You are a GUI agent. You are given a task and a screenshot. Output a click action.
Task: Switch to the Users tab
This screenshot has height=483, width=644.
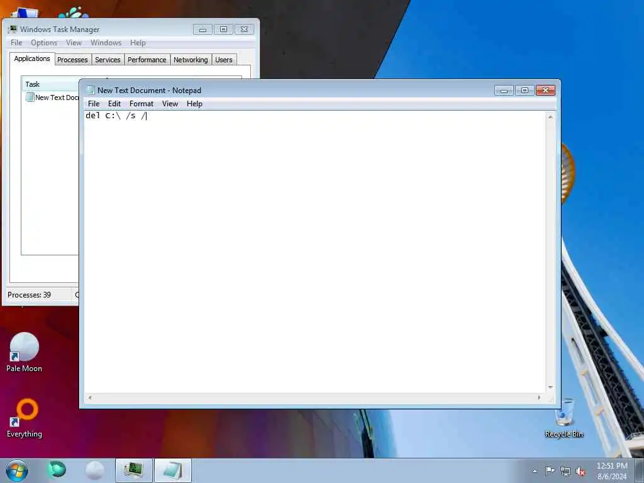point(224,60)
